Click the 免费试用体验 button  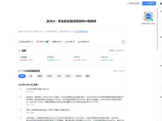133,3
